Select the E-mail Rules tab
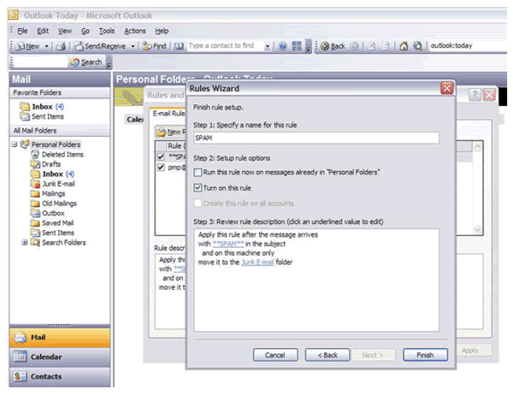Screen dimensions: 513x395 coord(168,114)
